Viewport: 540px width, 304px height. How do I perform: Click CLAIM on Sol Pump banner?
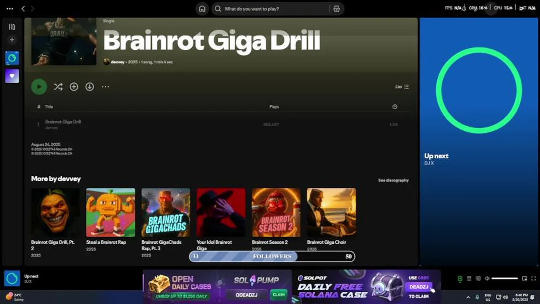point(278,295)
